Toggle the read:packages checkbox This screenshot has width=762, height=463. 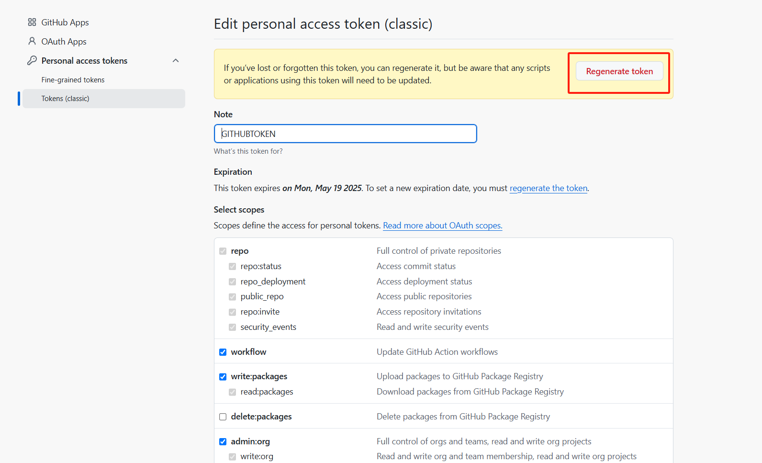coord(232,392)
